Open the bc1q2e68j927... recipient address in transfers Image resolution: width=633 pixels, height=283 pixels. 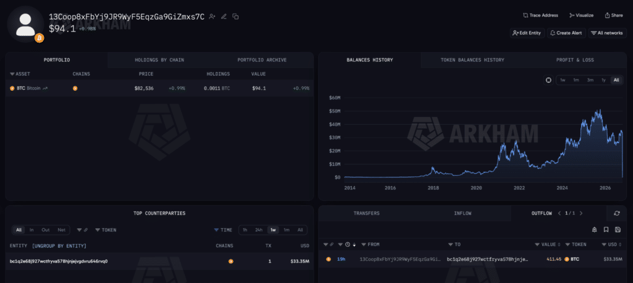(488, 259)
